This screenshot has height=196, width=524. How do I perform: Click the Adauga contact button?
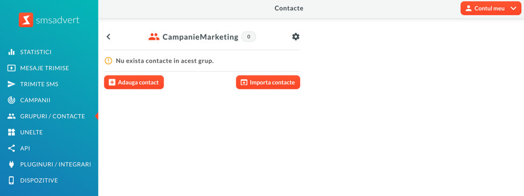tap(134, 82)
